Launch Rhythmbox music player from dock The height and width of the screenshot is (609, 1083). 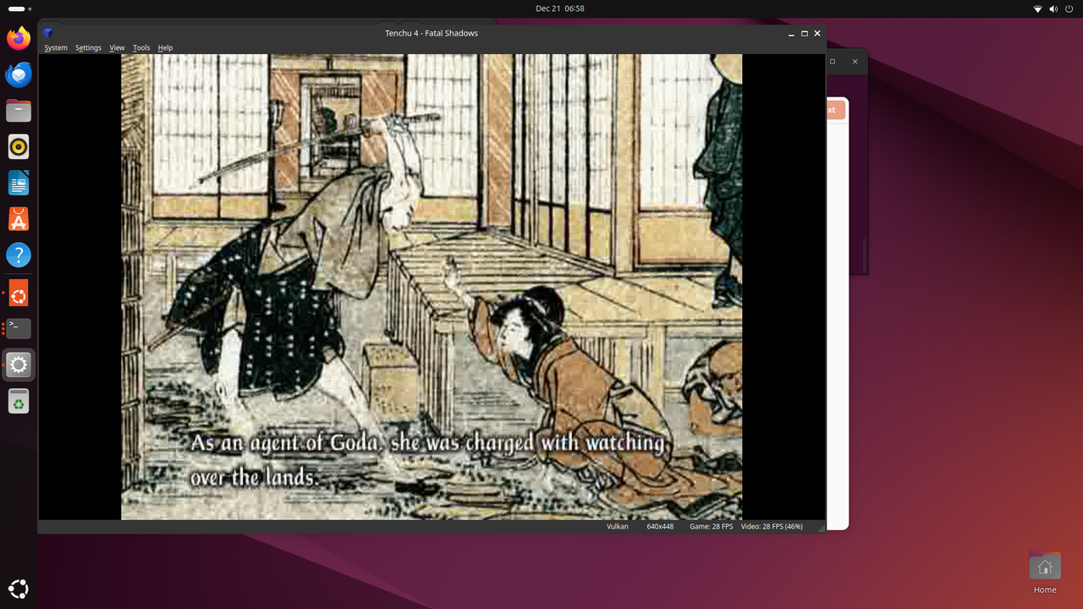(19, 146)
